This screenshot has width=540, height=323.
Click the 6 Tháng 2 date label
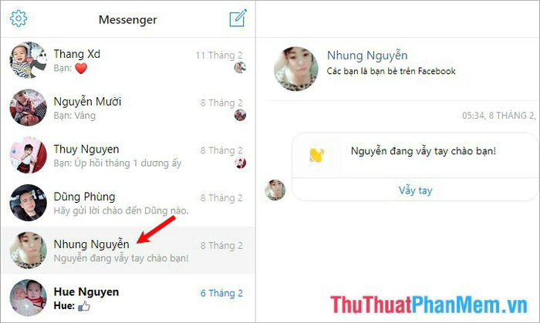point(221,293)
